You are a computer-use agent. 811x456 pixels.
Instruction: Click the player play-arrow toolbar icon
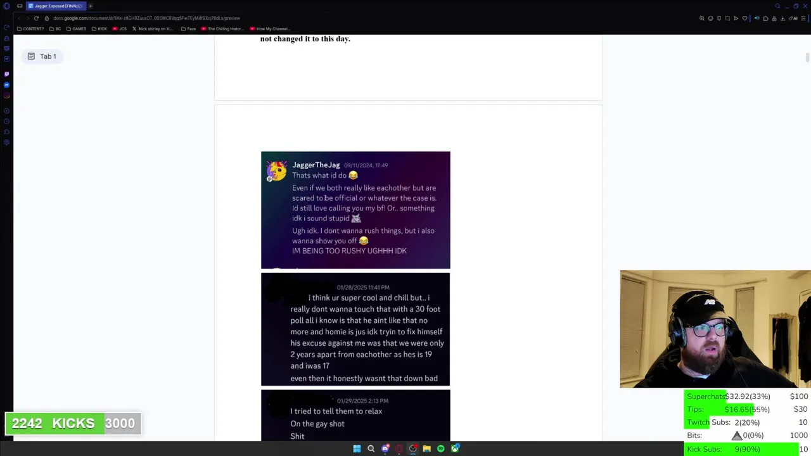(x=736, y=18)
